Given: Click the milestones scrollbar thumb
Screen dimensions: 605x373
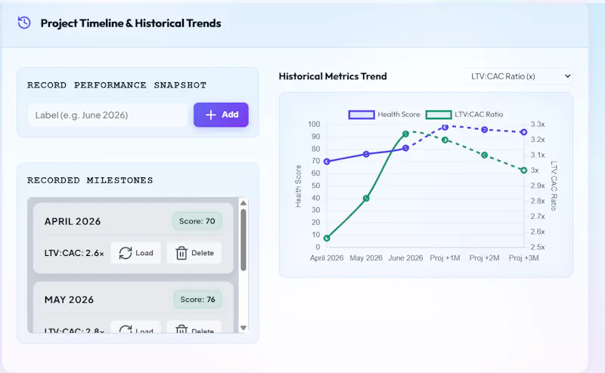Looking at the screenshot, I should (244, 239).
